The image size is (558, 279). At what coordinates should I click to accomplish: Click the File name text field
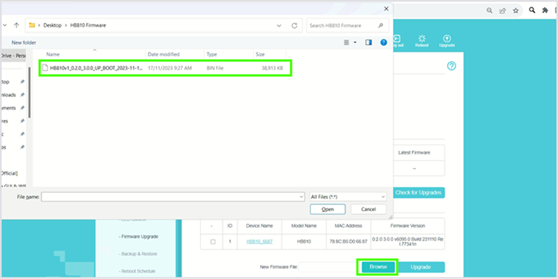point(170,197)
